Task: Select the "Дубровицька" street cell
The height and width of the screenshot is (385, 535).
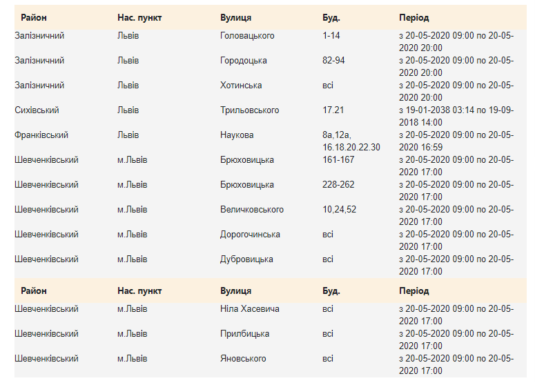Action: 246,259
